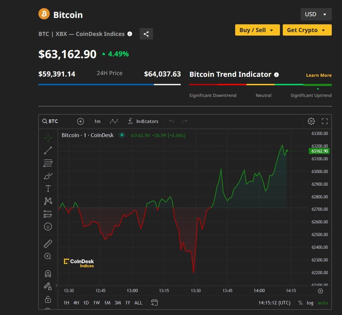Click the 63162.90 price label on axis
342x315 pixels.
pyautogui.click(x=319, y=151)
